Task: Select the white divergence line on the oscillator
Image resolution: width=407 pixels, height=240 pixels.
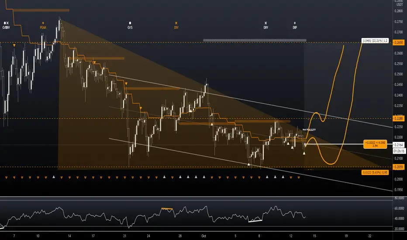Action: tap(255, 221)
